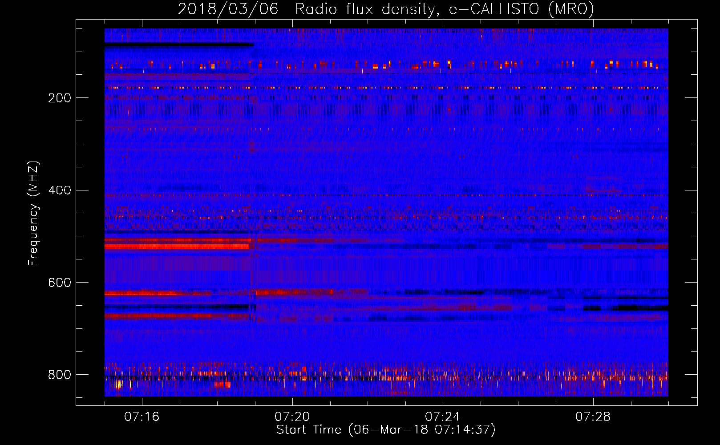Screen dimensions: 720x445
Task: Click the 07:16 time tick label
Action: click(142, 417)
